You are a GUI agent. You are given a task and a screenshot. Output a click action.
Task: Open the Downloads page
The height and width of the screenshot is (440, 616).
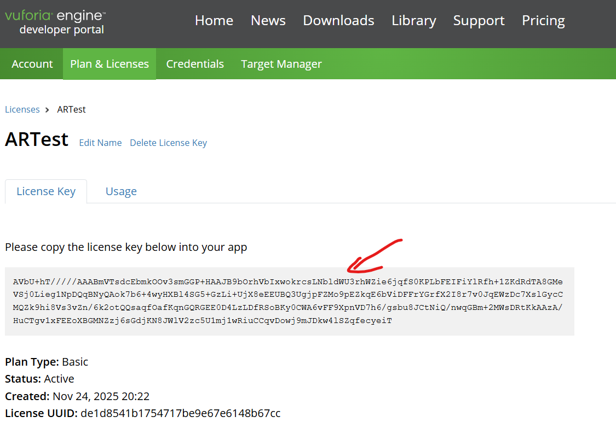tap(338, 20)
